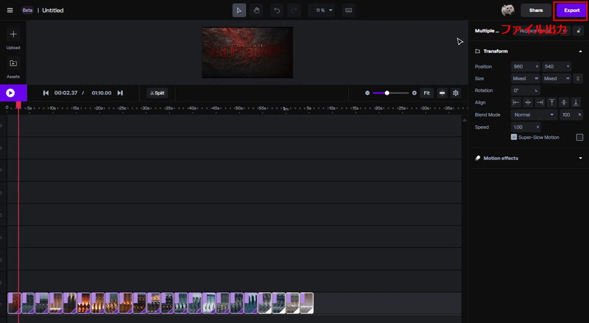
Task: Click the video preview canvas
Action: [247, 52]
